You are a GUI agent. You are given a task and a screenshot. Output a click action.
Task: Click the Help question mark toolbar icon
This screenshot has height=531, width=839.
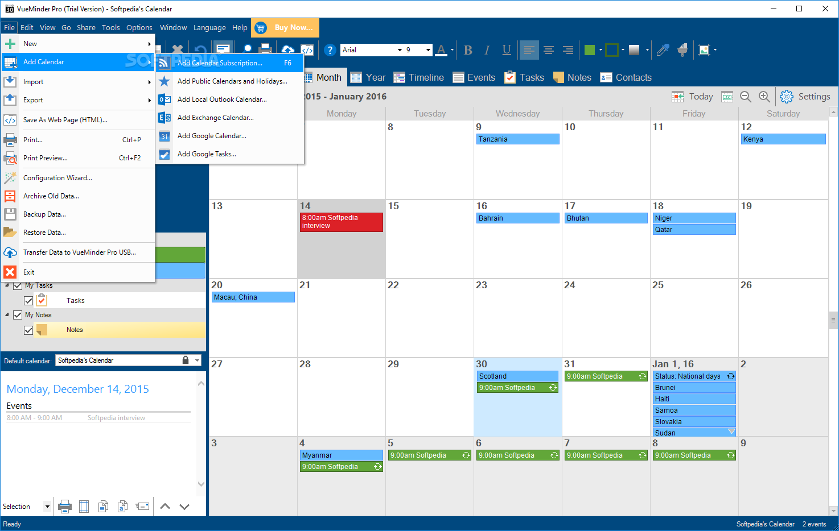(x=330, y=50)
